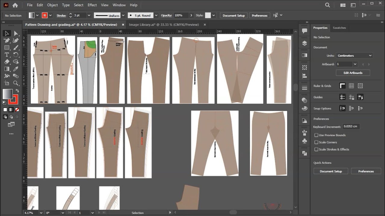
Task: Tick Scale Strokes & Effects checkbox
Action: pos(316,149)
